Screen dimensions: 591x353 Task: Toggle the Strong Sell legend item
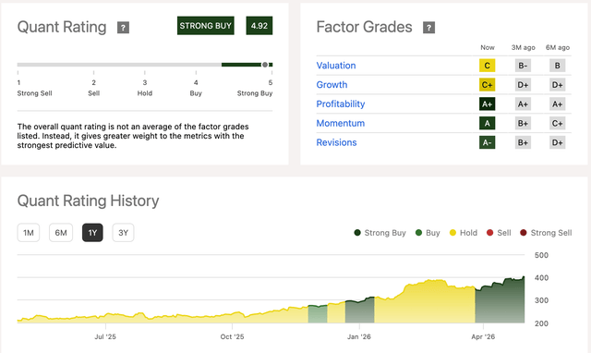(546, 233)
